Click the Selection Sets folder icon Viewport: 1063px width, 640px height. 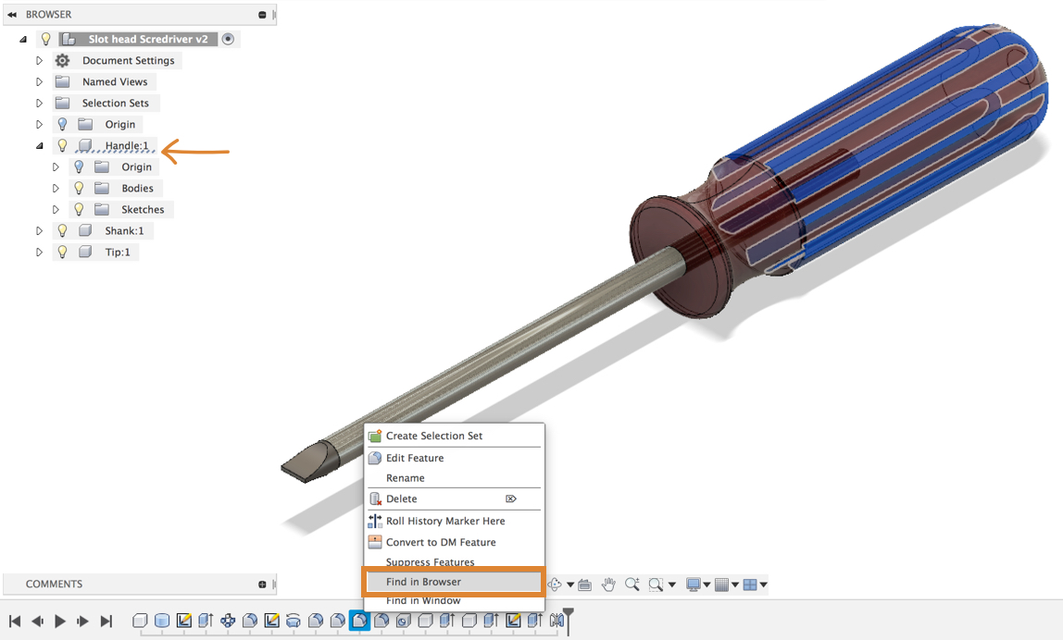click(x=62, y=103)
